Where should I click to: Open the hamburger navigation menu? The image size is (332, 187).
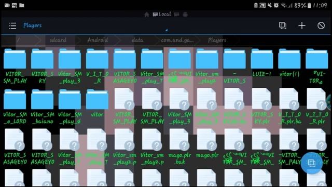[12, 25]
